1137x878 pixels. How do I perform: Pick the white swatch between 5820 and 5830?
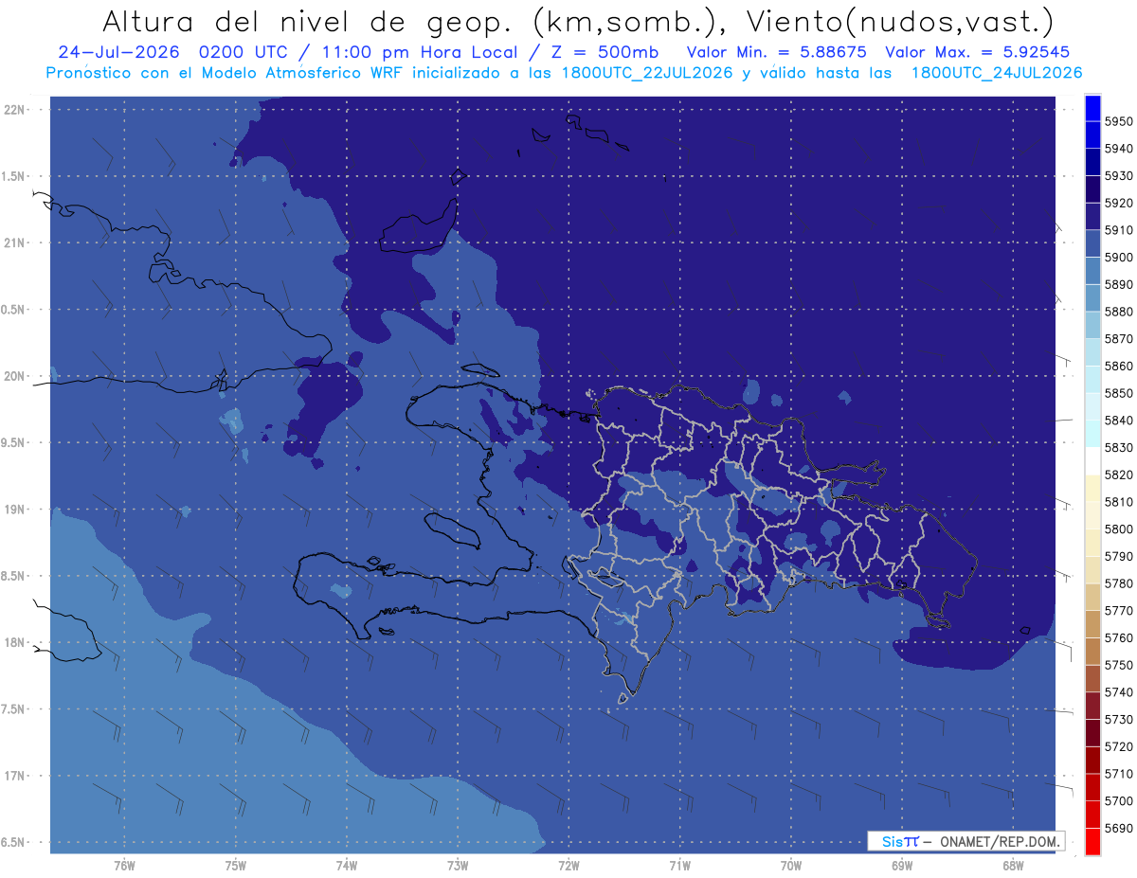[x=1092, y=461]
